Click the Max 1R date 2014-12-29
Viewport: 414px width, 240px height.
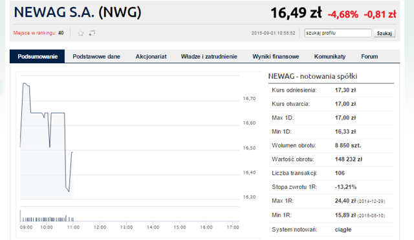click(371, 201)
